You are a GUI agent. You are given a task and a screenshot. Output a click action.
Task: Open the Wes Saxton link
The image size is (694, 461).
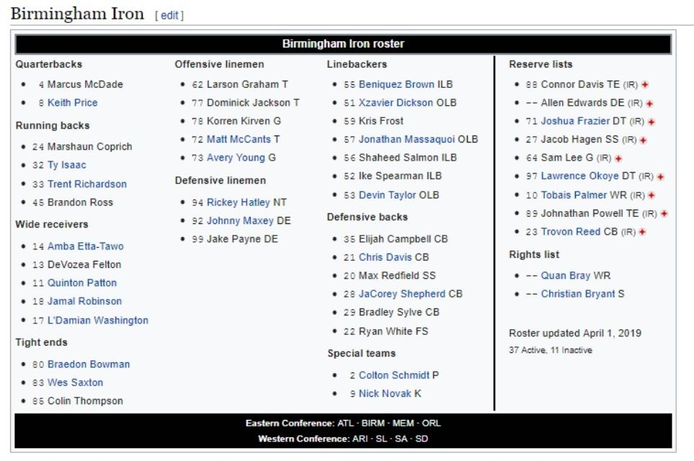(x=75, y=382)
